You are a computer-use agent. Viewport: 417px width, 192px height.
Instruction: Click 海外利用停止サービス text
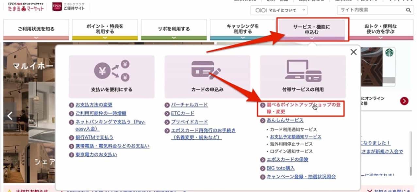[x=291, y=144]
